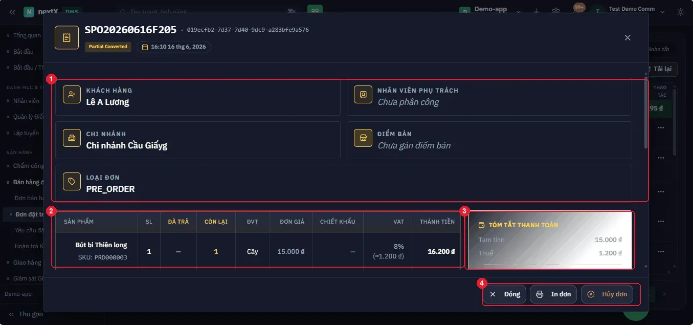Select Hoàn trả sidebar sub-item
The width and height of the screenshot is (693, 325).
click(29, 246)
